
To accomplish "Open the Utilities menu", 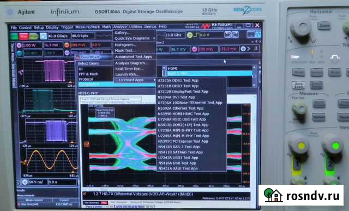I will click(x=136, y=27).
